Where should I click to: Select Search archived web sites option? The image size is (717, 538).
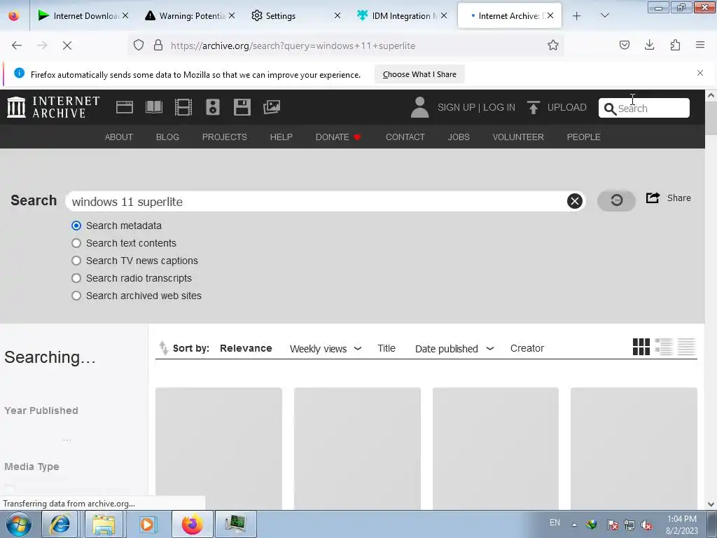[x=76, y=296]
